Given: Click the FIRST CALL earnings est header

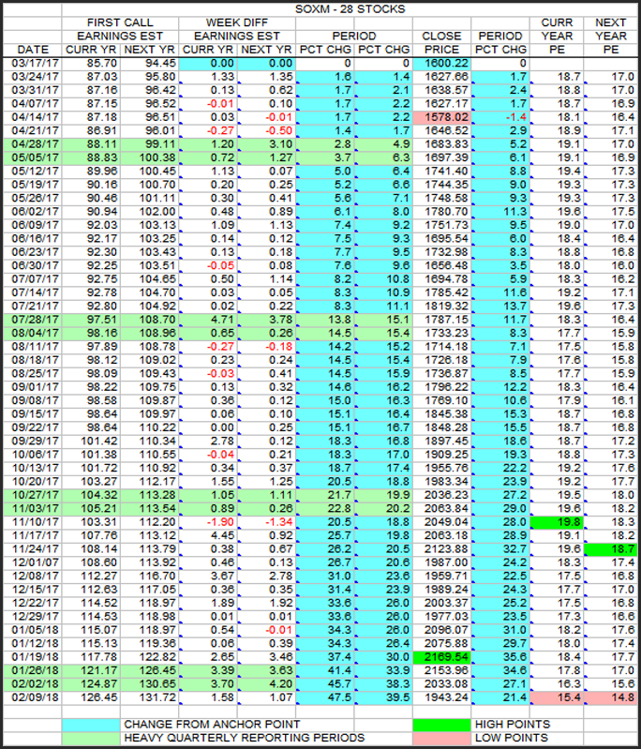Looking at the screenshot, I should tap(119, 22).
